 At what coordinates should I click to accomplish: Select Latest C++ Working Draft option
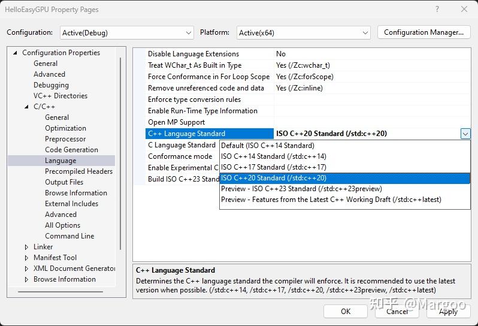coord(345,200)
